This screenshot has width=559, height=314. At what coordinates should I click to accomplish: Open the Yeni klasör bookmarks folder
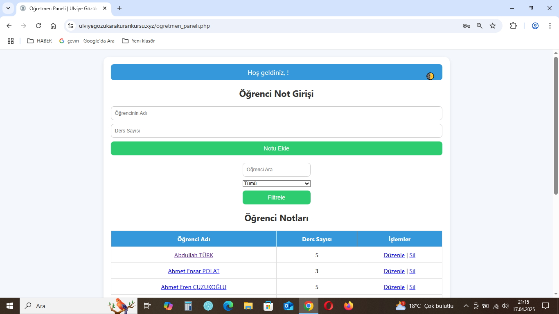click(x=138, y=41)
